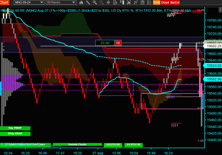This screenshot has height=155, width=222.
Task: Click the red 10 quantity box
Action: [118, 43]
